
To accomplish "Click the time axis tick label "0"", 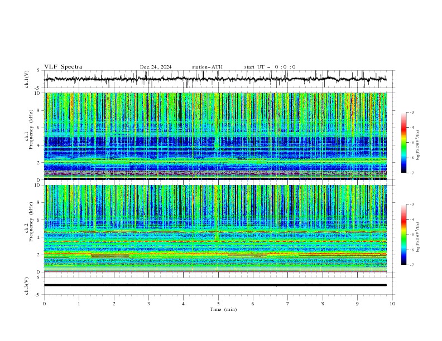I will click(44, 304).
